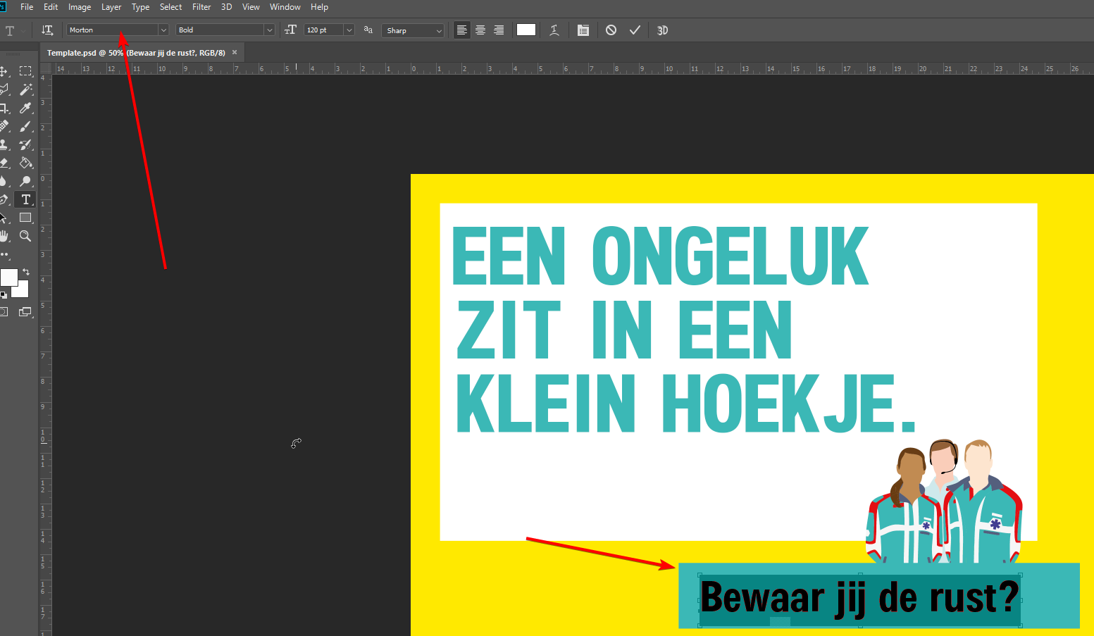Image resolution: width=1094 pixels, height=636 pixels.
Task: Select the Rectangular Marquee tool
Action: click(x=25, y=71)
